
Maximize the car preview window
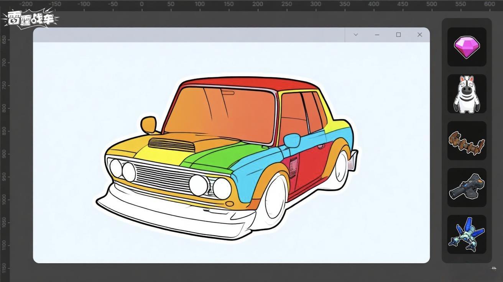point(398,35)
